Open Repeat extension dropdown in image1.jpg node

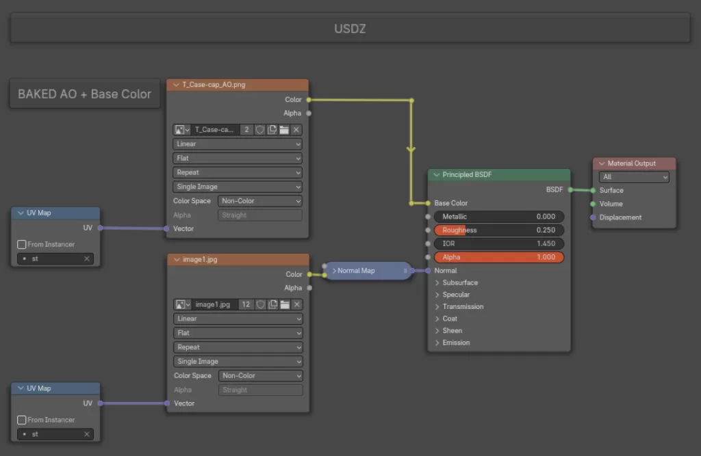(x=238, y=347)
